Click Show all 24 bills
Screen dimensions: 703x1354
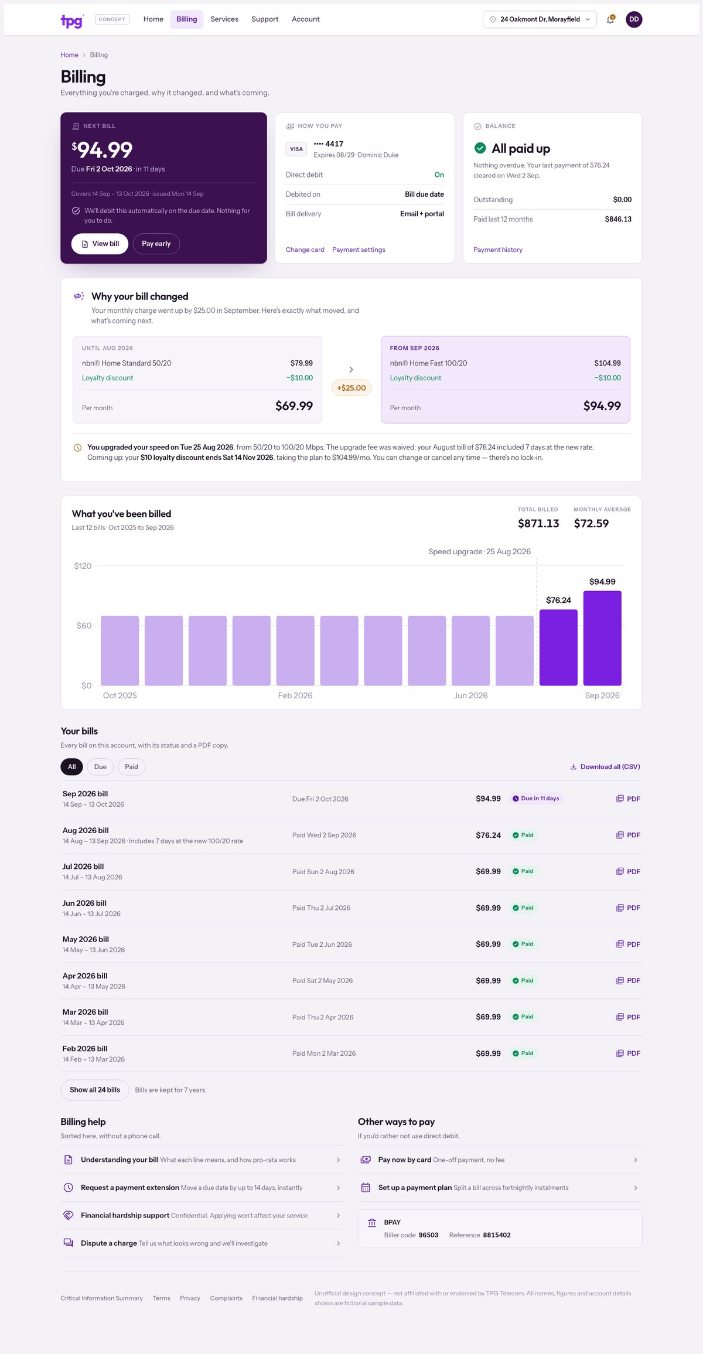[95, 1090]
